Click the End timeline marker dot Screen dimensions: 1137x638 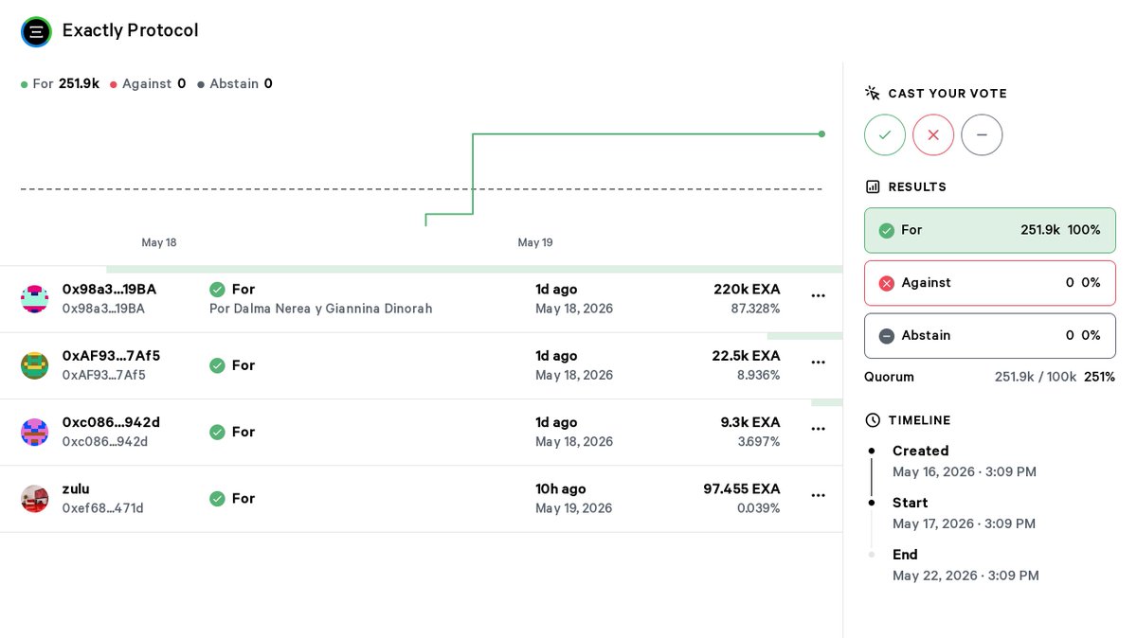click(x=872, y=555)
